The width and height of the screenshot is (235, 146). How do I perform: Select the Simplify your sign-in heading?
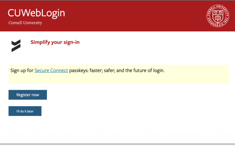55,42
